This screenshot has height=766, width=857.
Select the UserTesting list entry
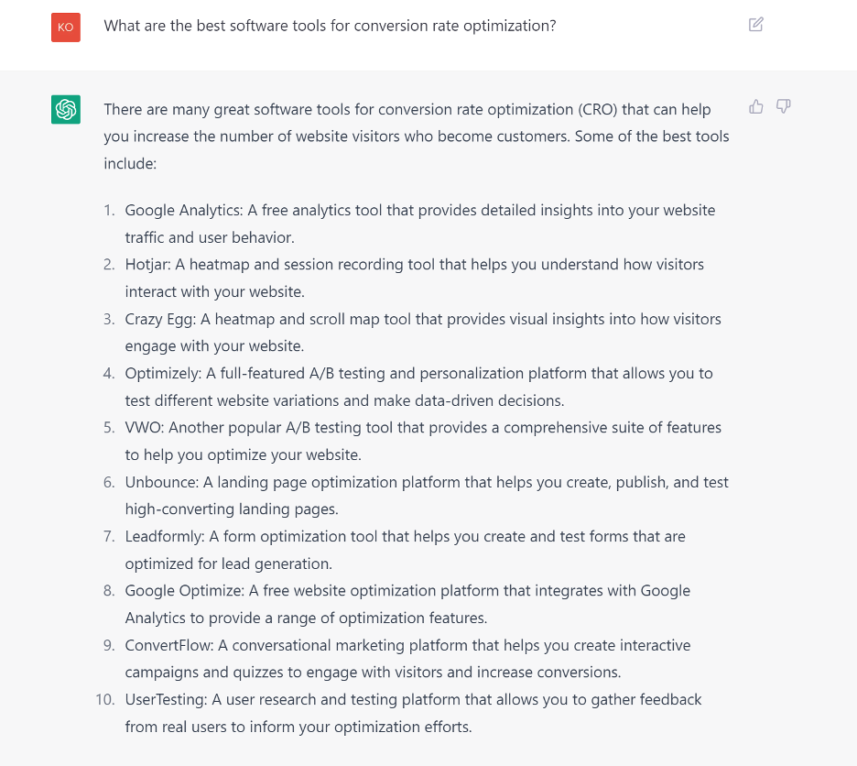(x=413, y=713)
